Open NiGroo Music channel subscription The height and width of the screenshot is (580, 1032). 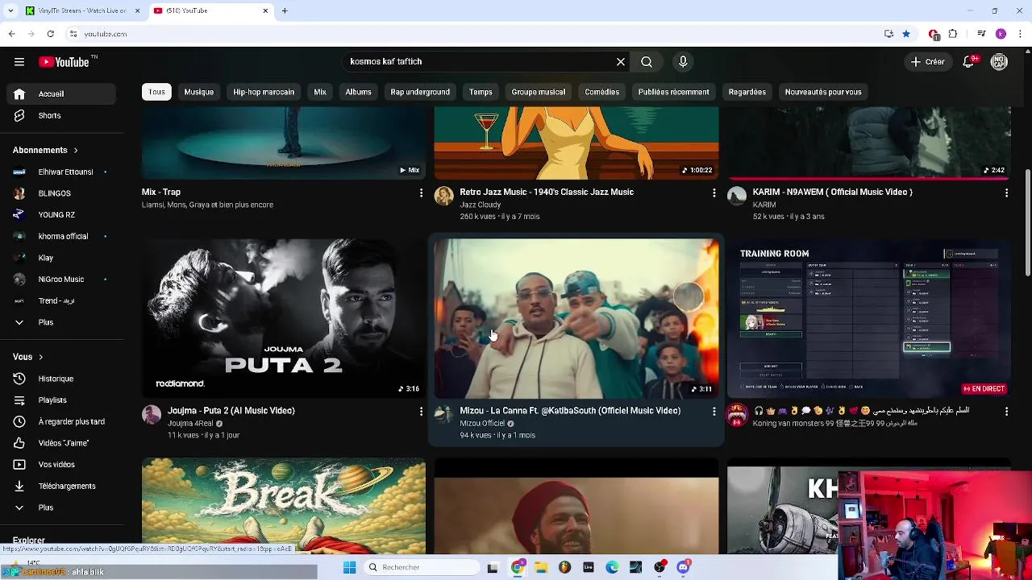[x=63, y=280]
